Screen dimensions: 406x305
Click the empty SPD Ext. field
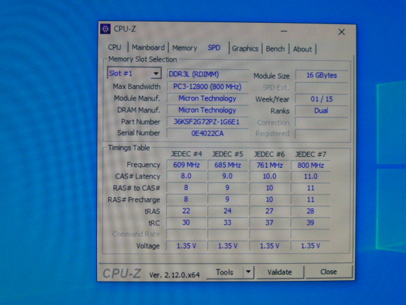click(322, 87)
